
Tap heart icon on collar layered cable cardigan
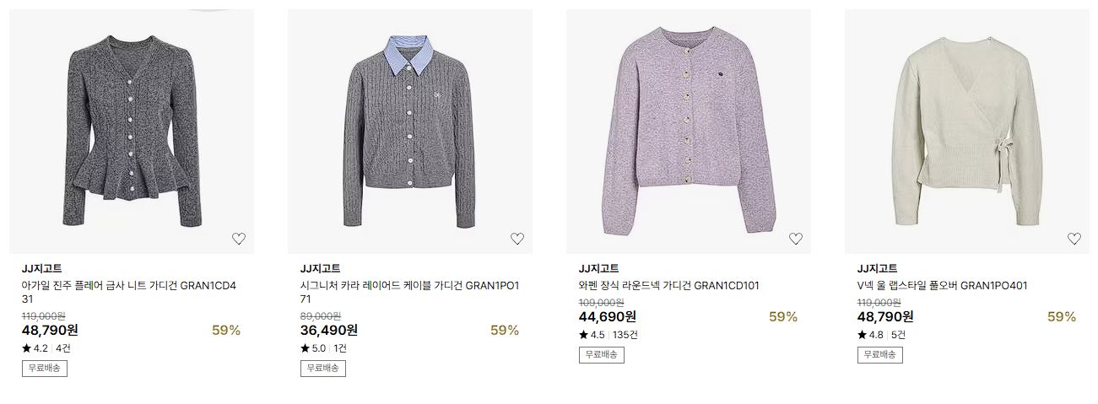(517, 239)
